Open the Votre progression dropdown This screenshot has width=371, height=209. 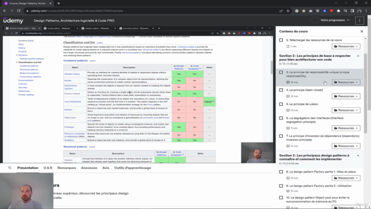pyautogui.click(x=334, y=20)
